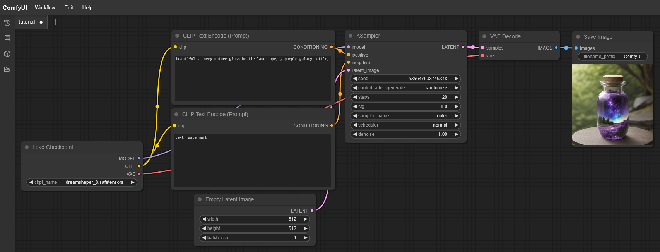Open the workflows folder sidebar icon
660x252 pixels.
coord(7,69)
